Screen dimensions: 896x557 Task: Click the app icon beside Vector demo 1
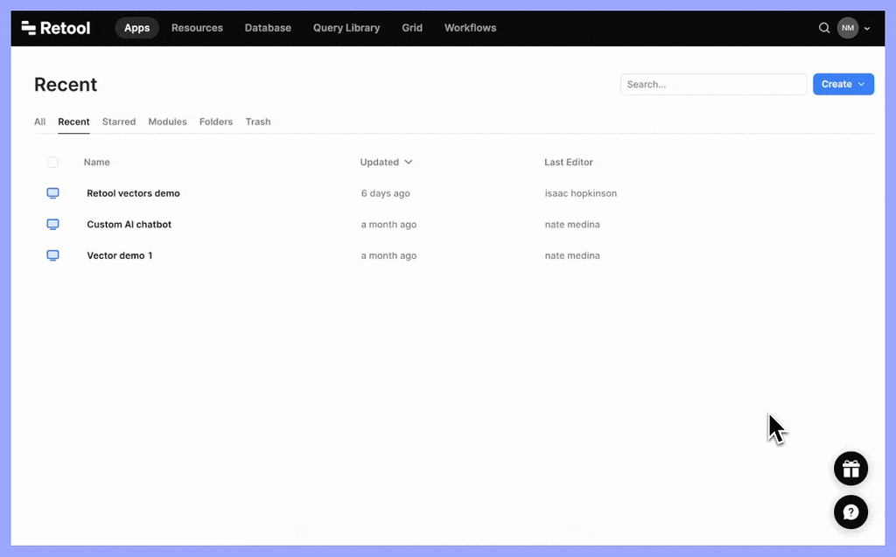pyautogui.click(x=52, y=255)
